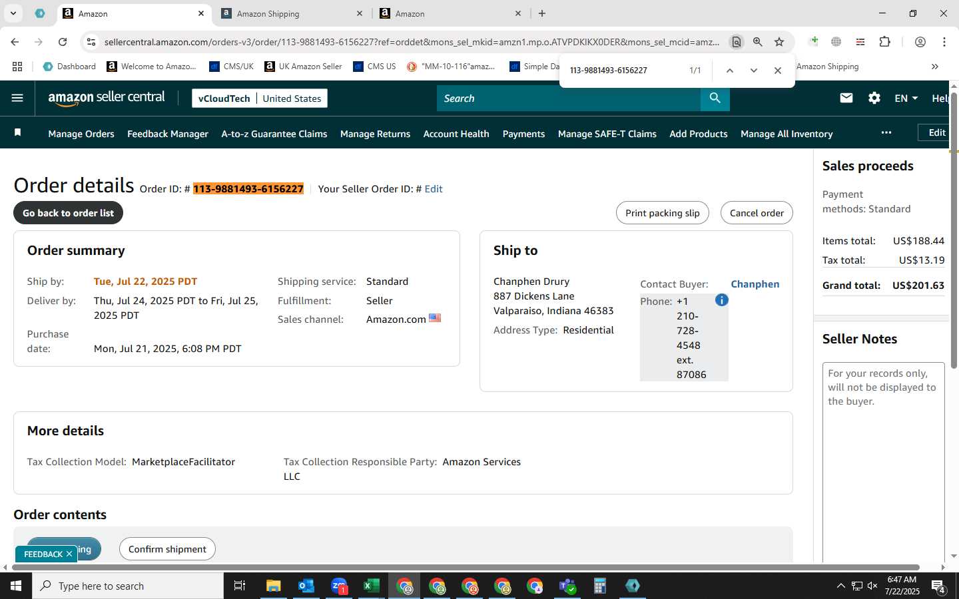Contact buyer Chanphen link
The height and width of the screenshot is (599, 959).
click(x=755, y=284)
